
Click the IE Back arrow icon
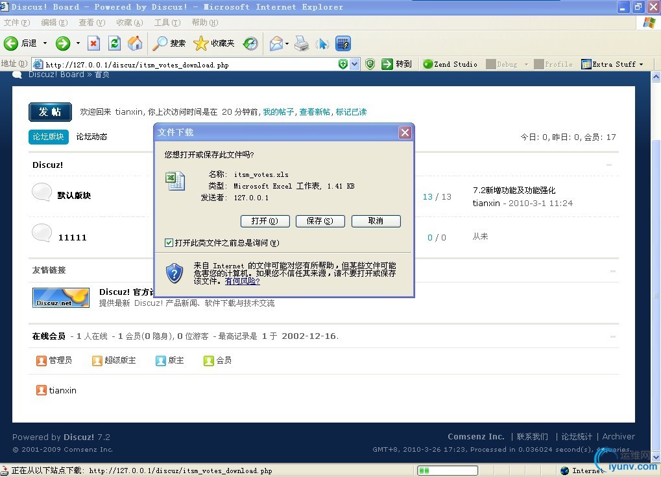tap(10, 43)
